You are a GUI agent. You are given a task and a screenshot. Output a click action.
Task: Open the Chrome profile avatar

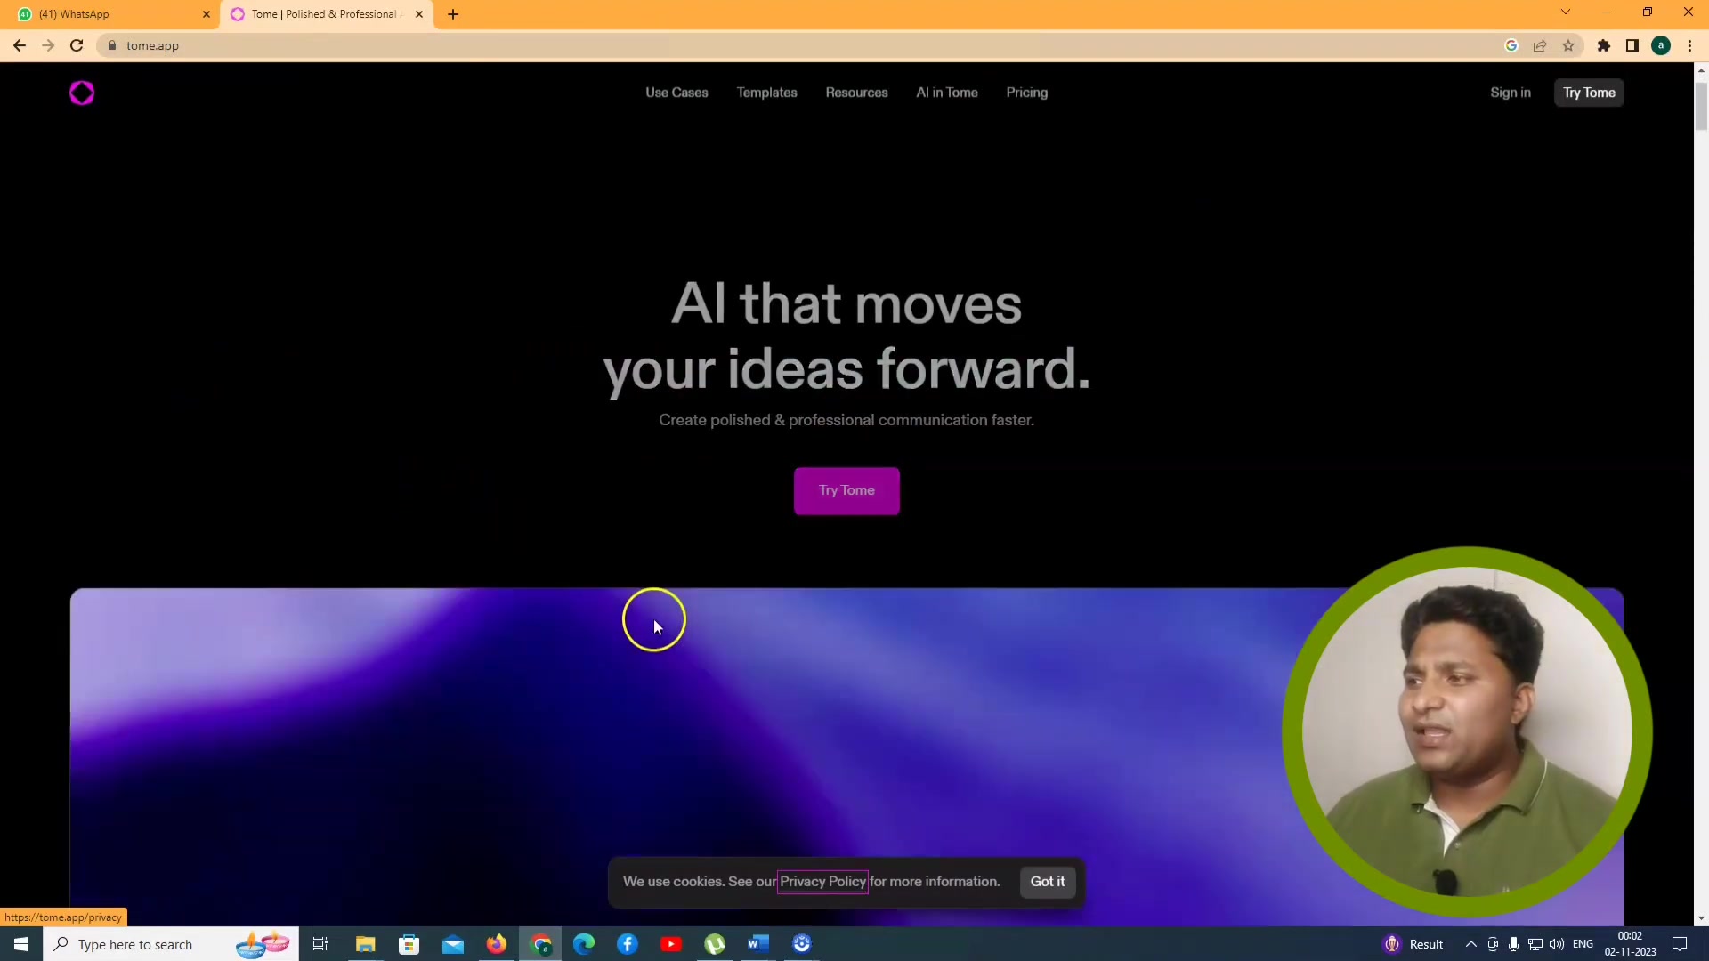point(1661,45)
